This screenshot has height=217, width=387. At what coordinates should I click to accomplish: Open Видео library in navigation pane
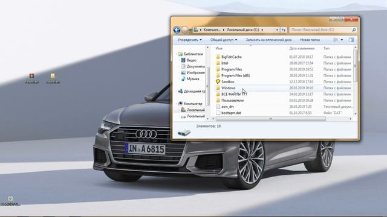192,60
